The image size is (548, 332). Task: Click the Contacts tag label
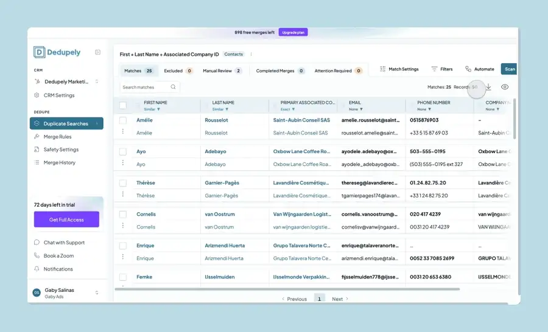(233, 54)
